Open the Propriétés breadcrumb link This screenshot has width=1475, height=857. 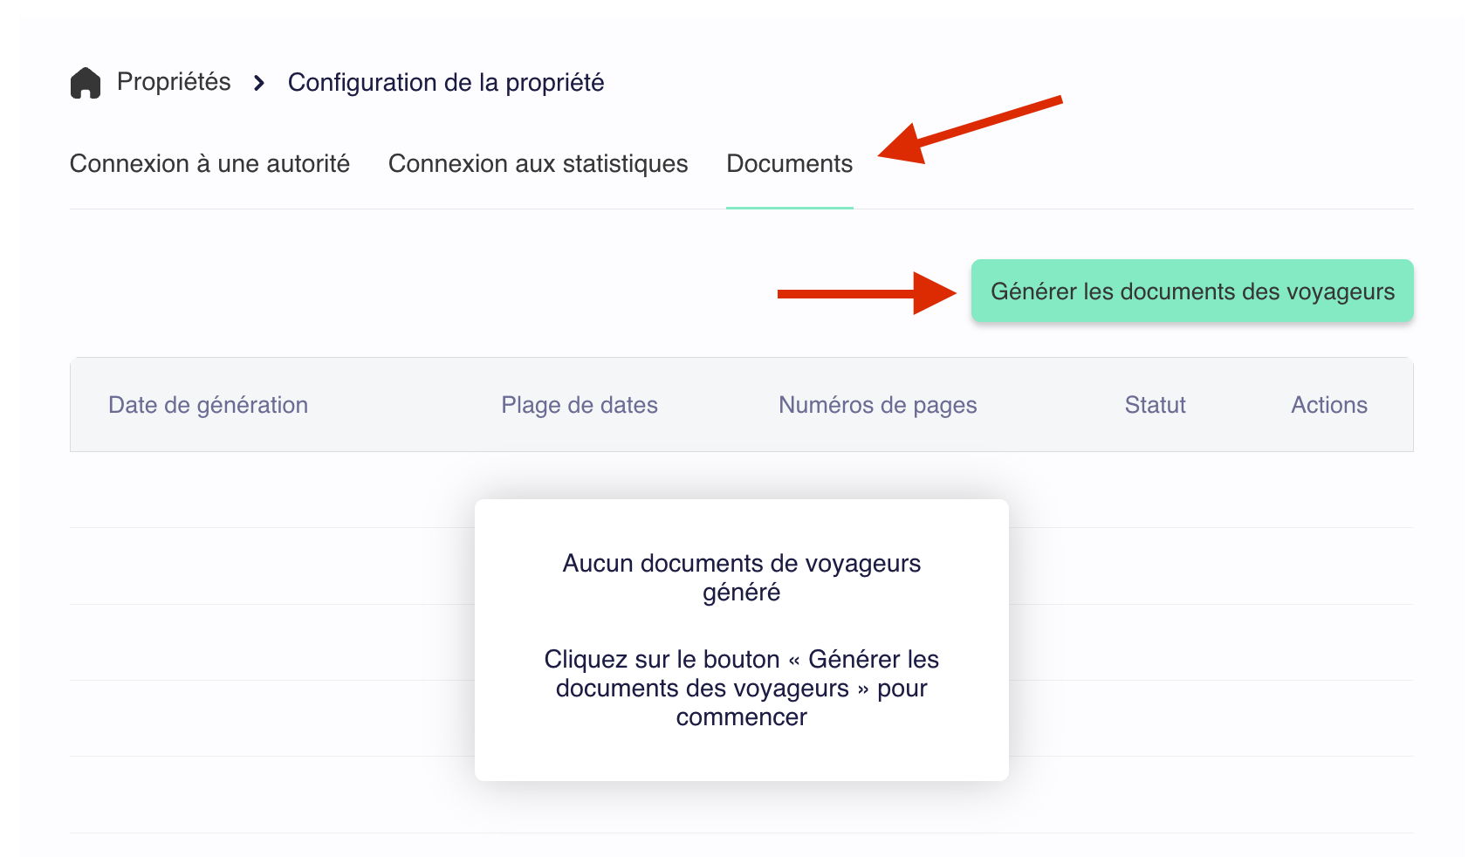coord(174,82)
